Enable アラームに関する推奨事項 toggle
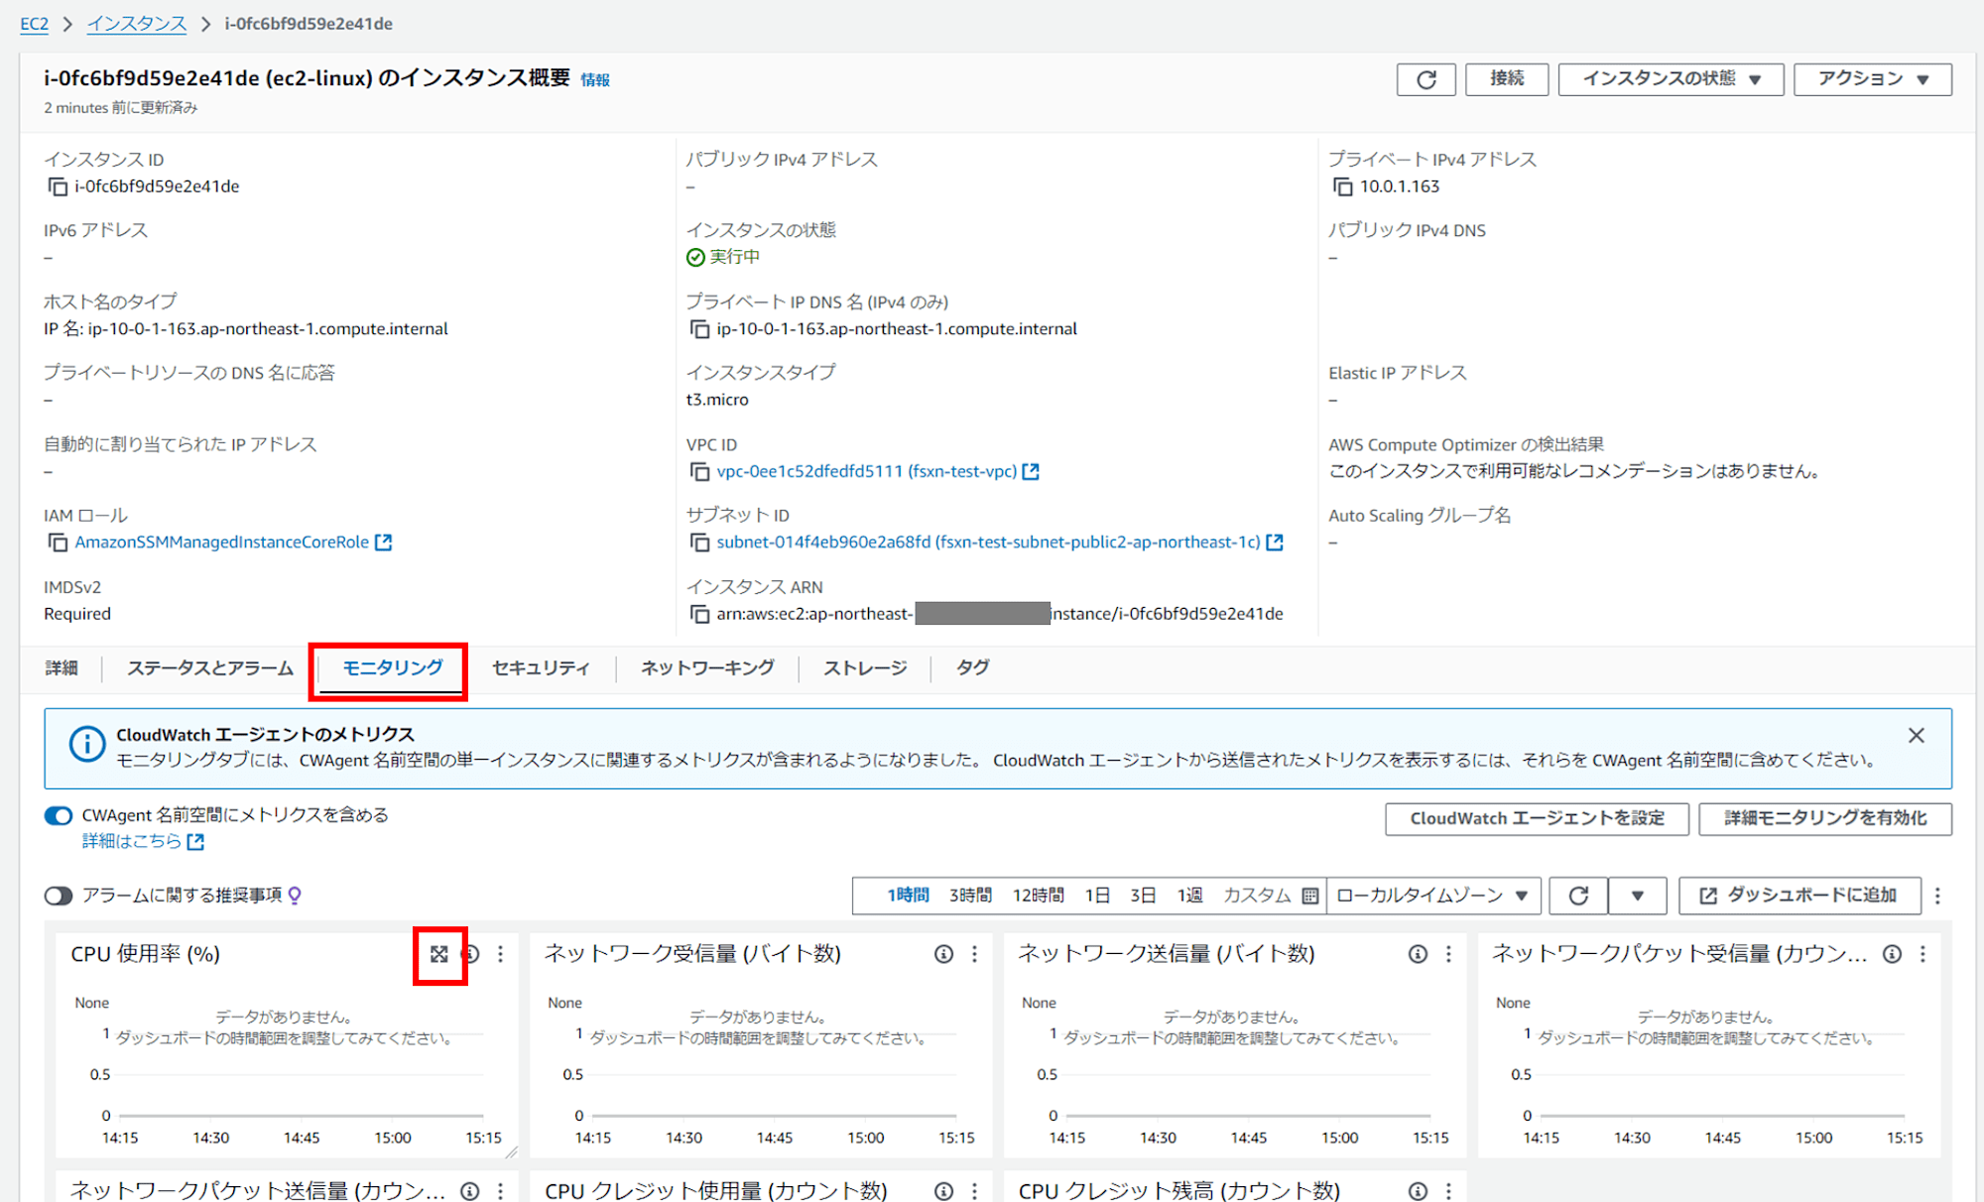The height and width of the screenshot is (1202, 1984). click(59, 896)
